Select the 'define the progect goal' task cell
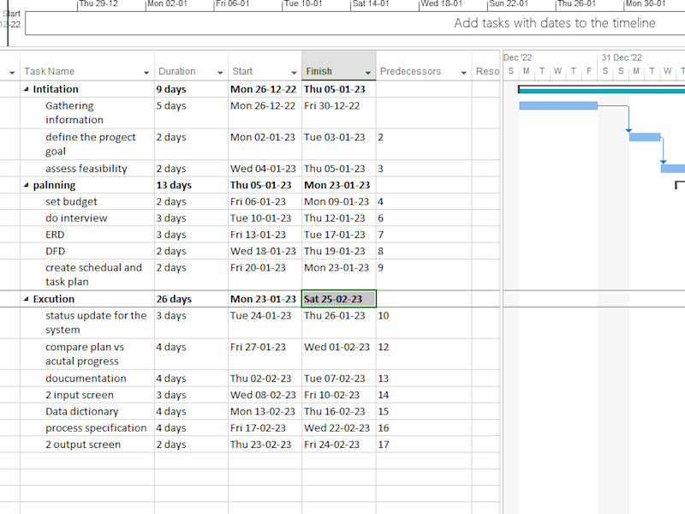The image size is (685, 514). coord(87,144)
